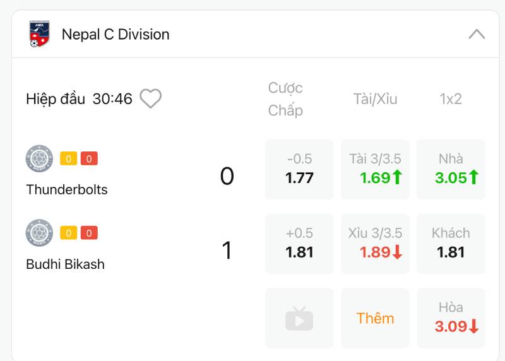The image size is (505, 361).
Task: Open more markets with Thêm
Action: pyautogui.click(x=375, y=318)
